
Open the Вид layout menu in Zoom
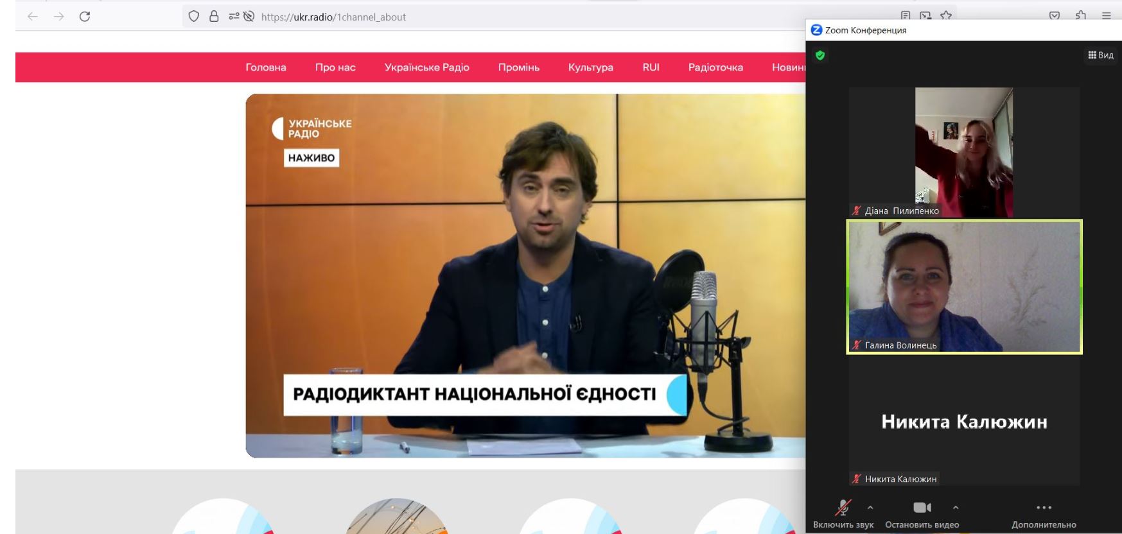pyautogui.click(x=1100, y=55)
